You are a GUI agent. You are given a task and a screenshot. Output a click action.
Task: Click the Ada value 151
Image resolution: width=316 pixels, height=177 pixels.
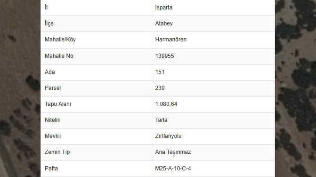160,72
